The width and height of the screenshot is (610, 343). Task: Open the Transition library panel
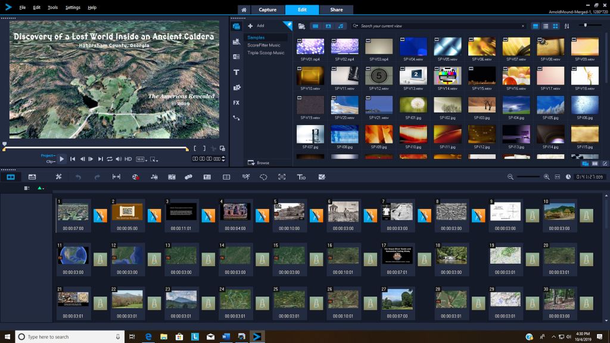236,57
